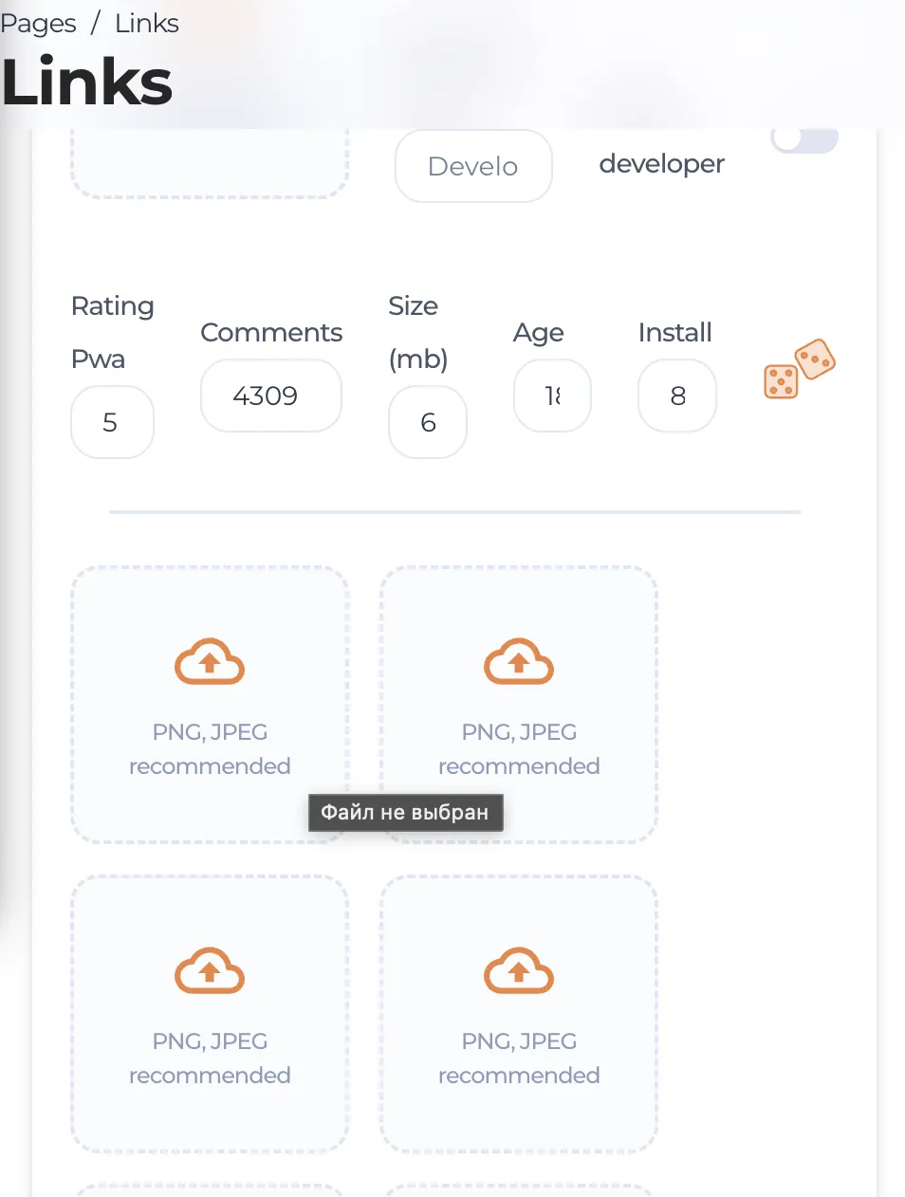Click the Size (mb) field showing 6

click(x=428, y=422)
